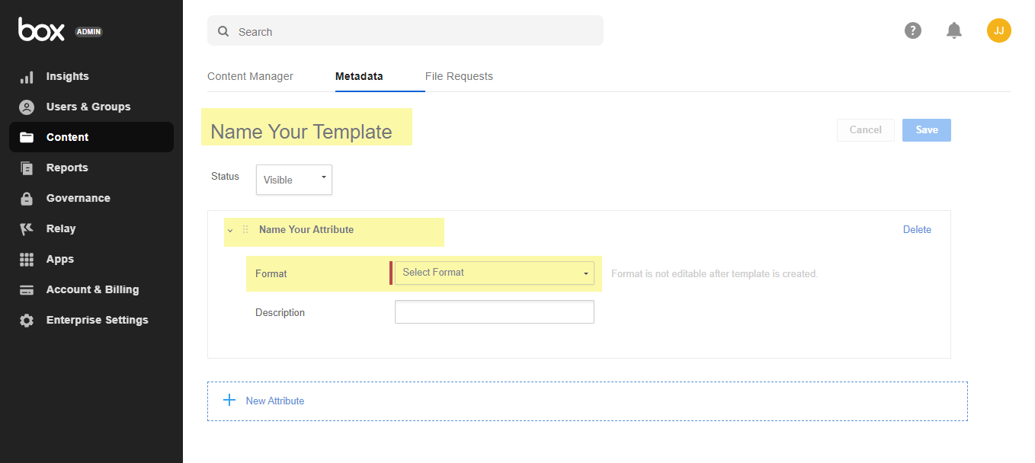Add a New Attribute
The image size is (1035, 463).
click(274, 401)
